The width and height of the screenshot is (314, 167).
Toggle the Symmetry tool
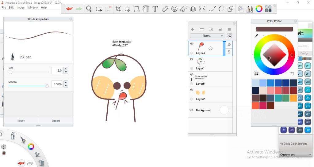coord(202,9)
